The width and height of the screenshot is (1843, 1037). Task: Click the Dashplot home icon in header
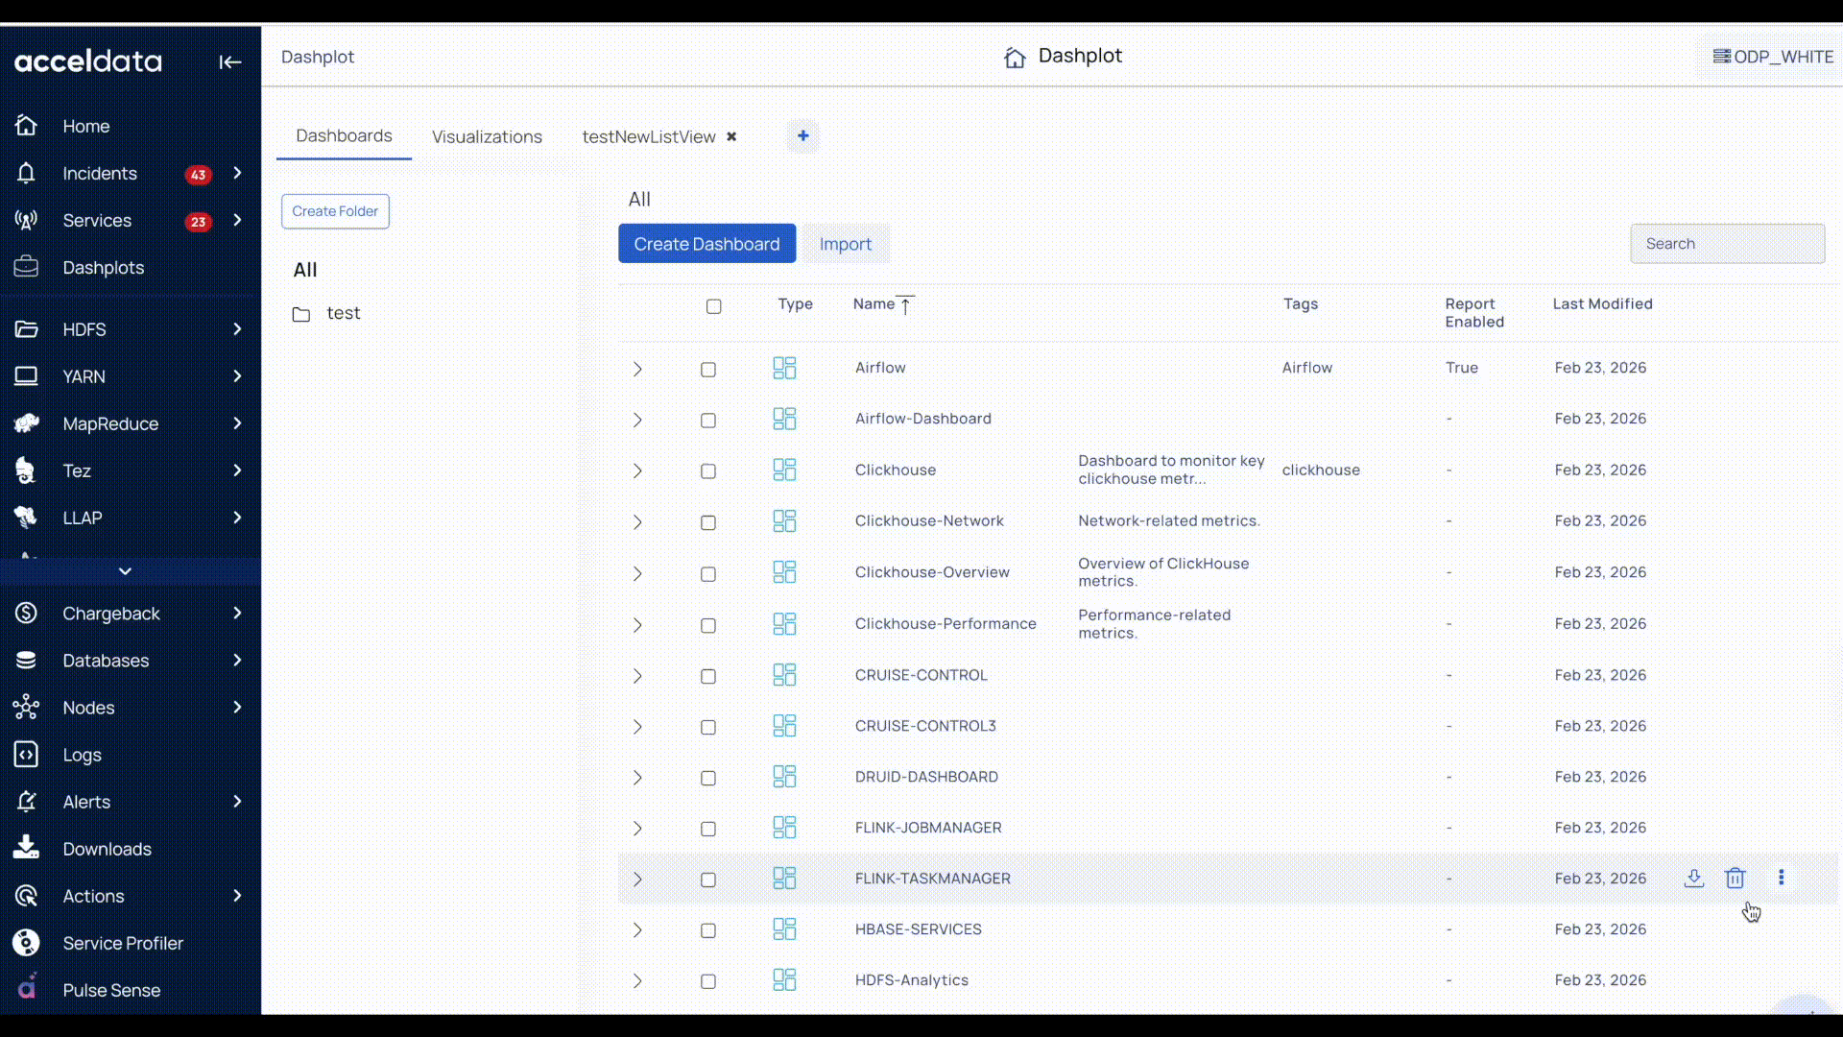click(1015, 58)
